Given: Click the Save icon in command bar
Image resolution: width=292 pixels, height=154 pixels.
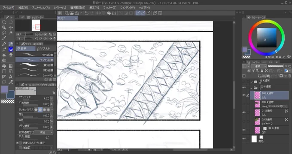Looking at the screenshot, I should (x=77, y=13).
